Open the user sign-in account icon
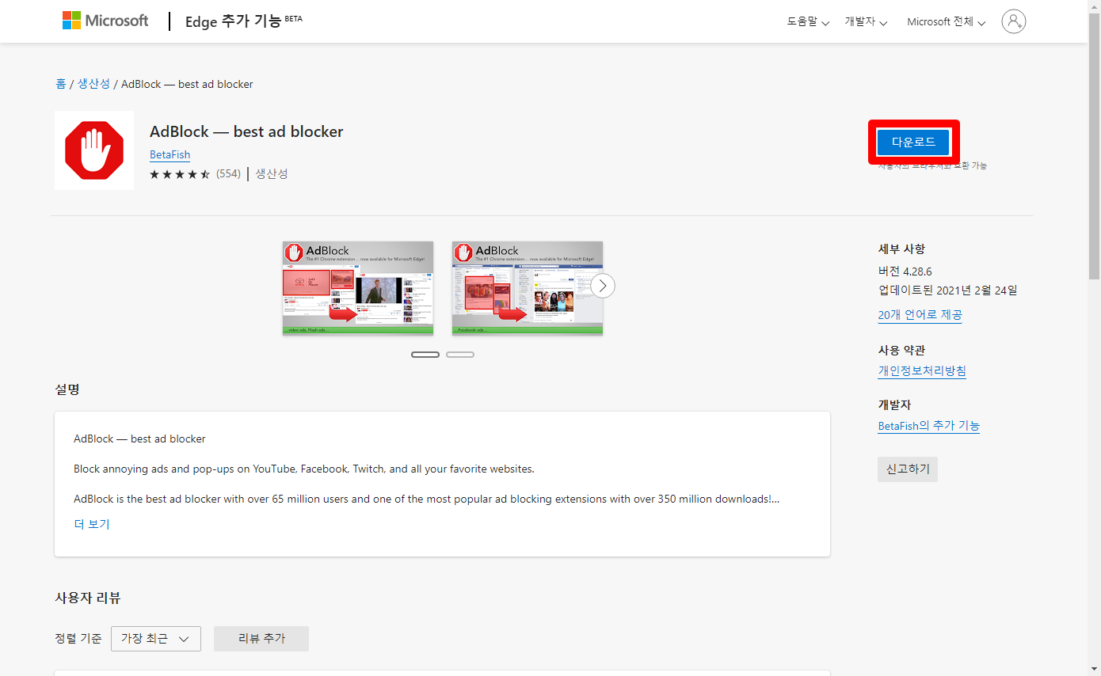 pos(1013,21)
